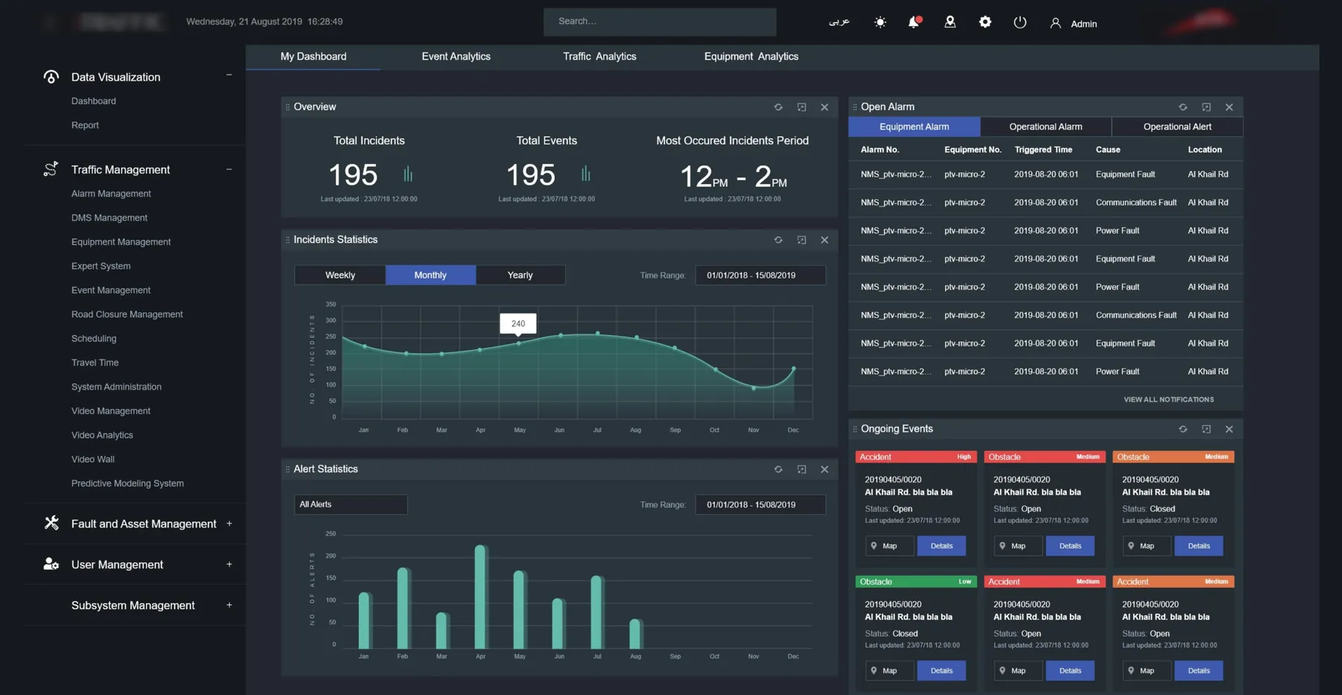Switch to Operational Alarm tab
This screenshot has width=1342, height=695.
pyautogui.click(x=1045, y=127)
